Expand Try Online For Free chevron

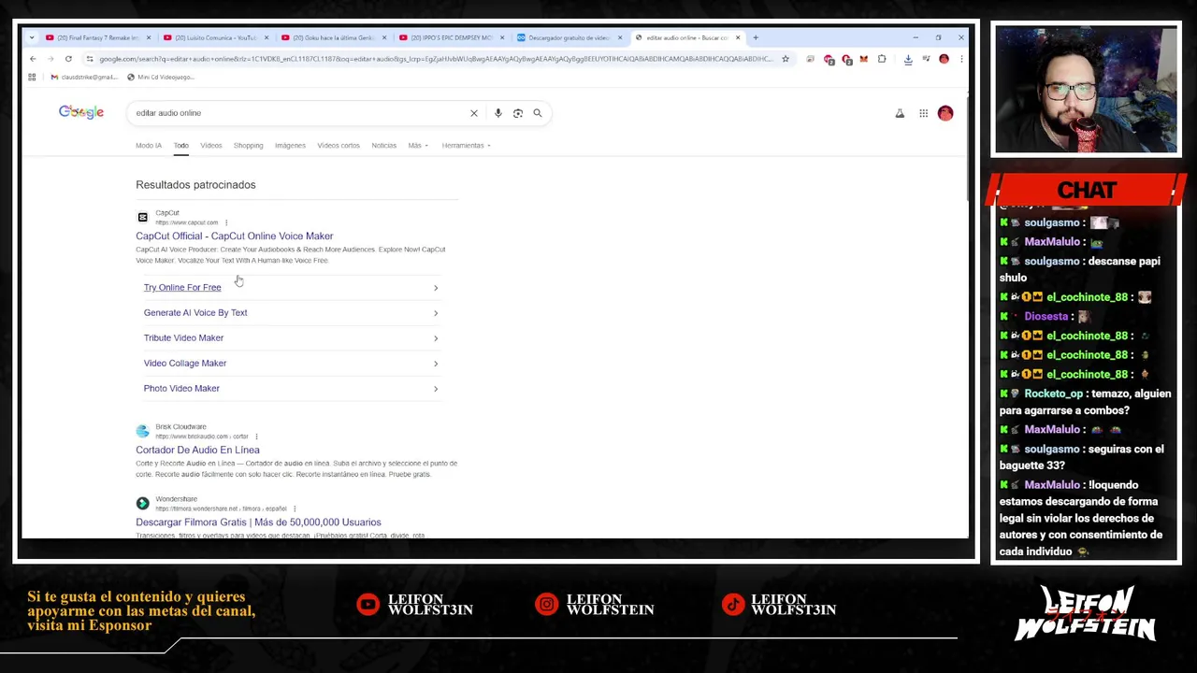[436, 287]
